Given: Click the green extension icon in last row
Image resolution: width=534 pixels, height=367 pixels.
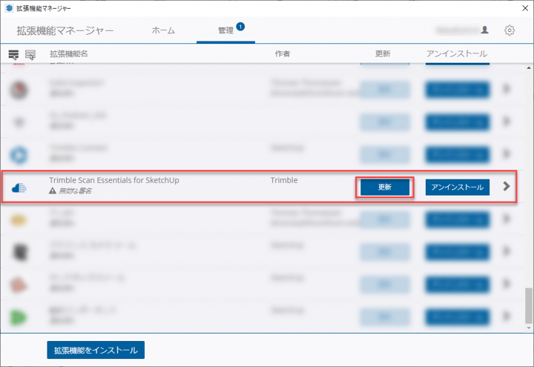Looking at the screenshot, I should coord(19,314).
